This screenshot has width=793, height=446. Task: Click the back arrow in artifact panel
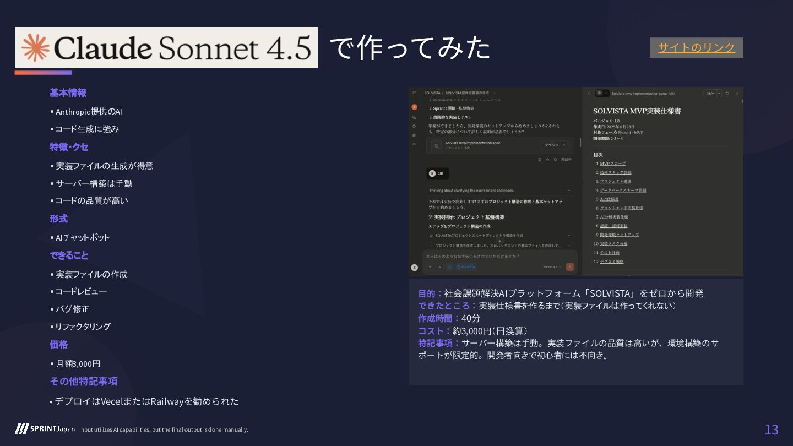tap(589, 94)
